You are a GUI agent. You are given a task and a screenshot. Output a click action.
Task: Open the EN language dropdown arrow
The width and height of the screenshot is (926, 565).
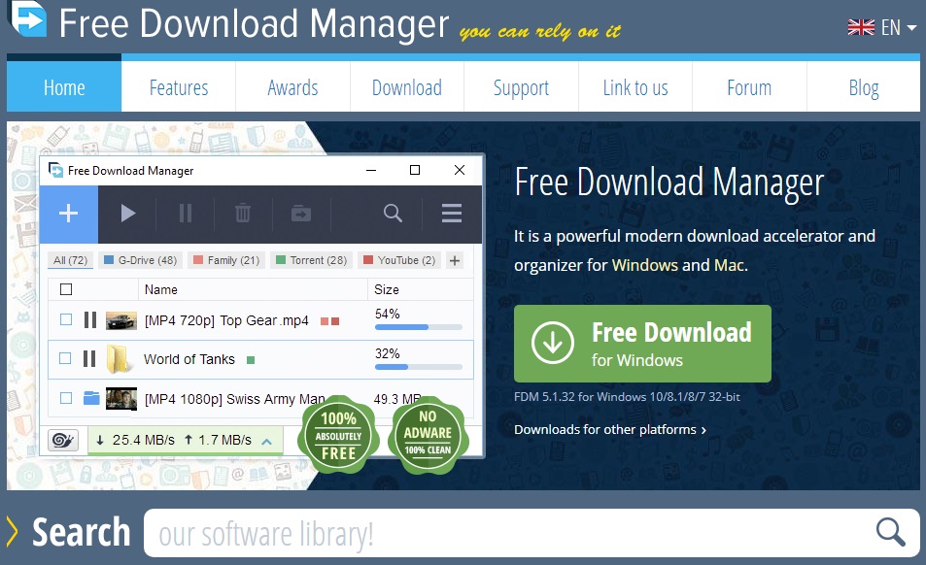tap(911, 28)
